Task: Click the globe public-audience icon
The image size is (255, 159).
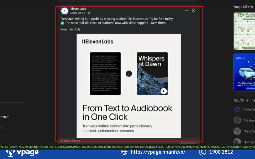Action: 89,13
